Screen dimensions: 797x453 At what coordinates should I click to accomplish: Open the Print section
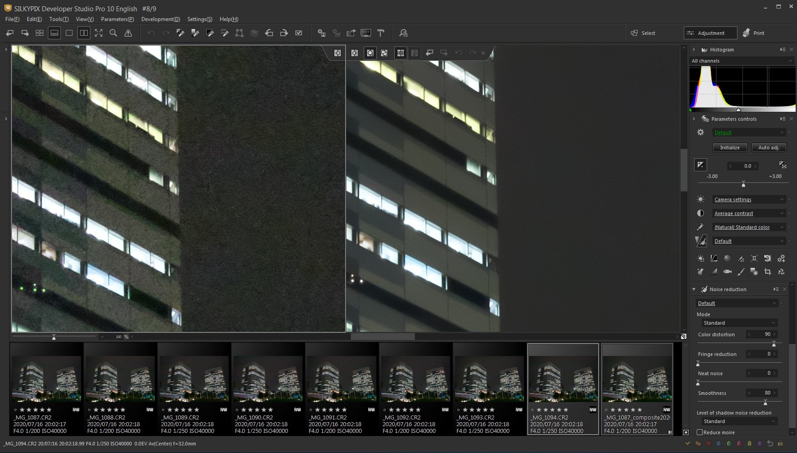(x=754, y=33)
